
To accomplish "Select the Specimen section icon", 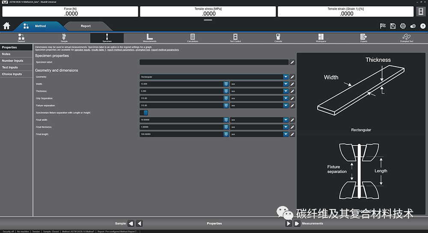I will pos(107,38).
